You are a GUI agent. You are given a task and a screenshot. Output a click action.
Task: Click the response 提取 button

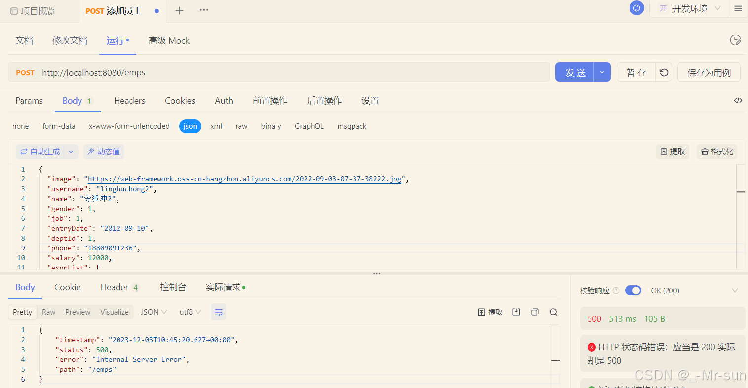(490, 312)
